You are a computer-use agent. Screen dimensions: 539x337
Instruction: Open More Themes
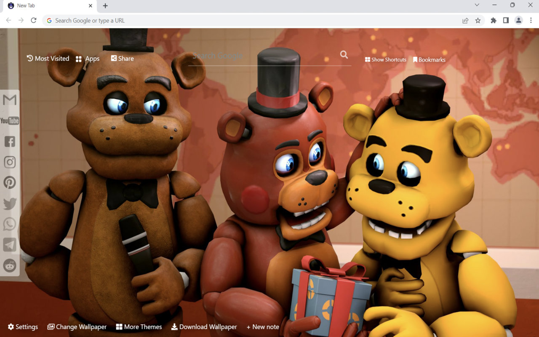pyautogui.click(x=139, y=327)
